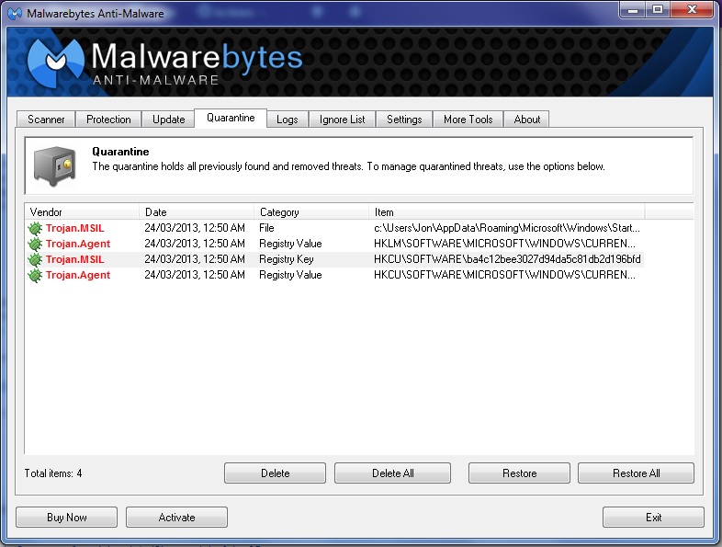
Task: Minimize the Malwarebytes window
Action: pos(633,10)
